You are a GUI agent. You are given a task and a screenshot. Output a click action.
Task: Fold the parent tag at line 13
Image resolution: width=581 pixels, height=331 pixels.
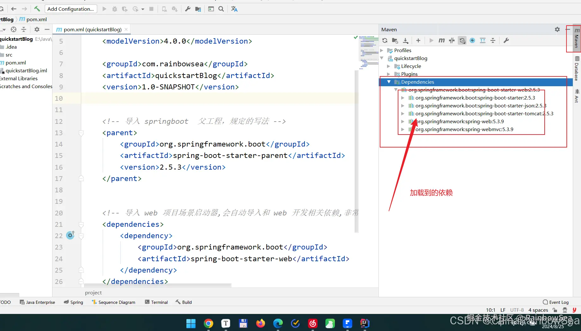tap(81, 133)
